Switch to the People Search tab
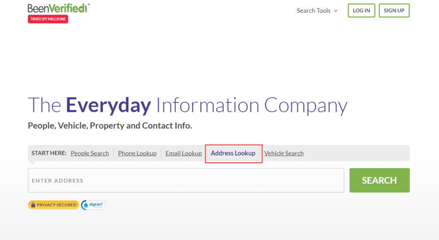Viewport: 439px width, 240px height. [90, 153]
